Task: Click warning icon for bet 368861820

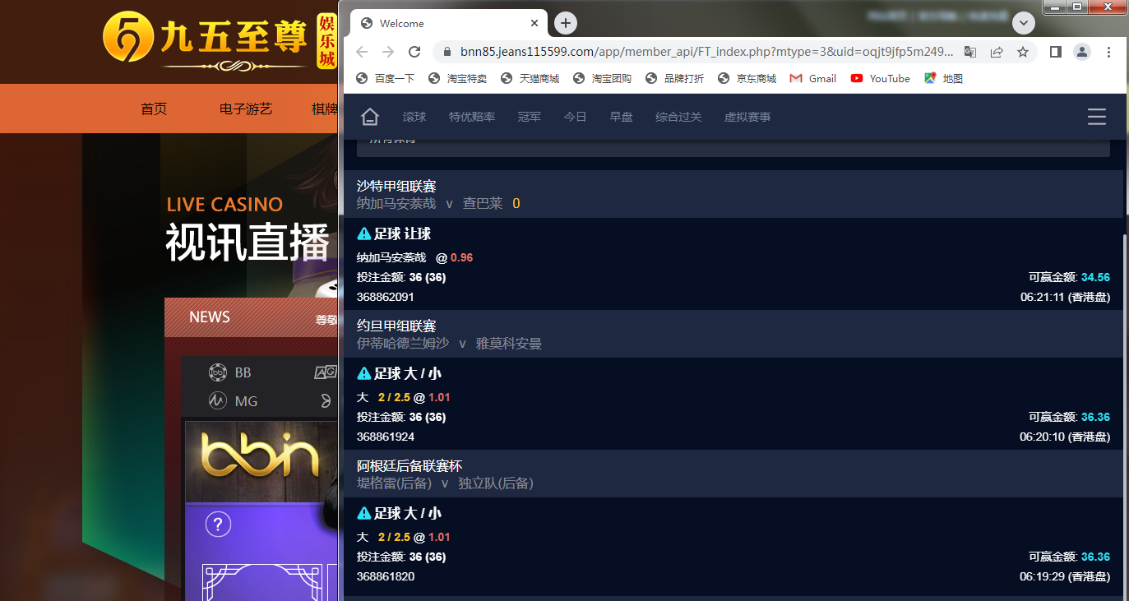Action: (364, 514)
